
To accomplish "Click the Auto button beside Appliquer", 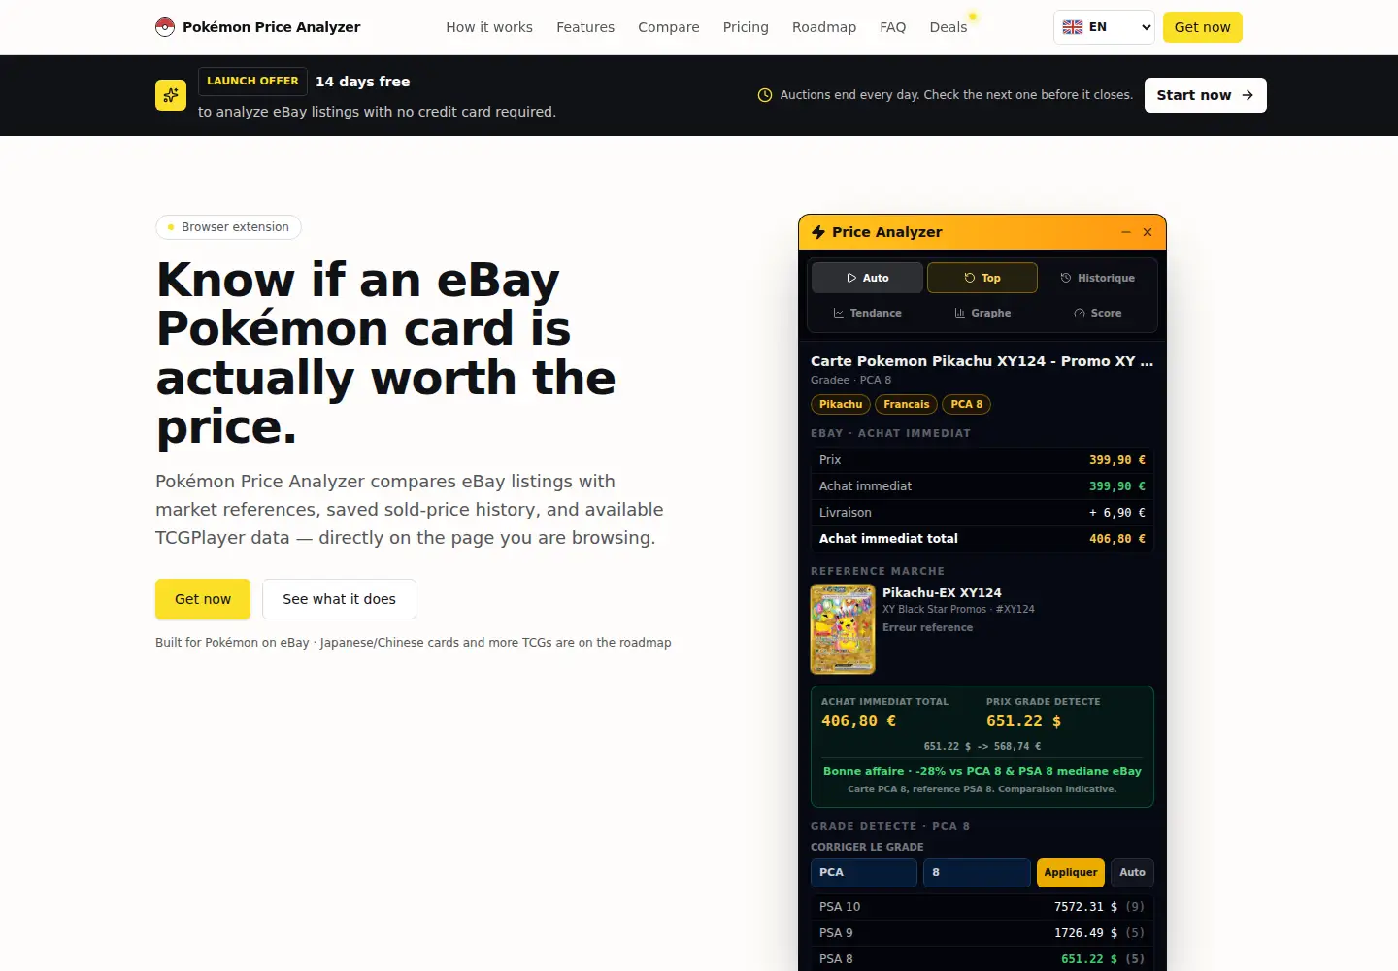I will point(1132,873).
